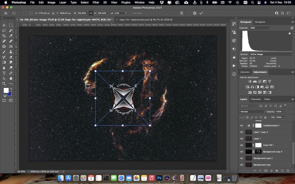Select the Magic Wand tool
Screen dimensions: 295x184
tap(11, 30)
